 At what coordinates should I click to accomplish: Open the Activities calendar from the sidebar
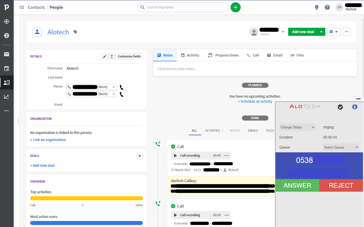(7, 68)
